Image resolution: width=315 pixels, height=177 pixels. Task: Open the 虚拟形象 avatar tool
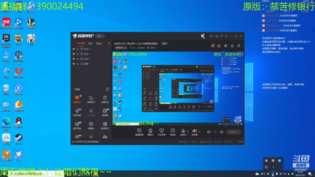77,125
